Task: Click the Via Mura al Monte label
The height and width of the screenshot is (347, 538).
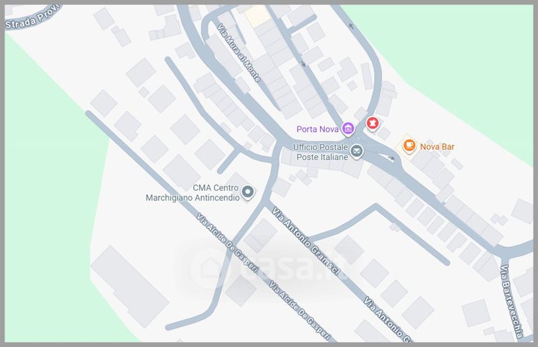Action: click(239, 52)
